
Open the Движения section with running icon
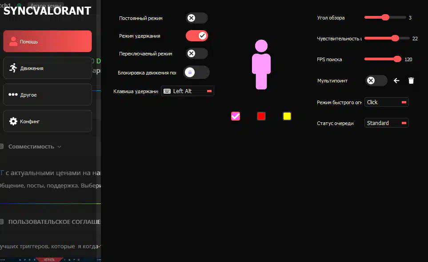(47, 68)
